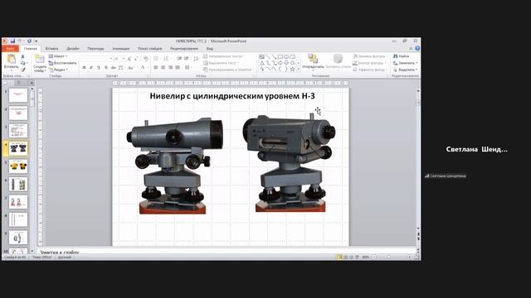Click the 'Заметки к слайду' notes field
The width and height of the screenshot is (531, 298).
[227, 252]
